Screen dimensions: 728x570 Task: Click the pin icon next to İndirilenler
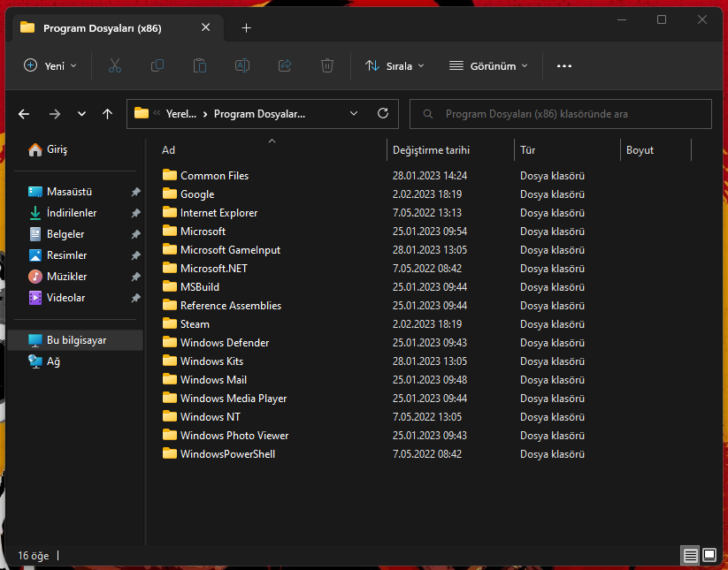(135, 213)
